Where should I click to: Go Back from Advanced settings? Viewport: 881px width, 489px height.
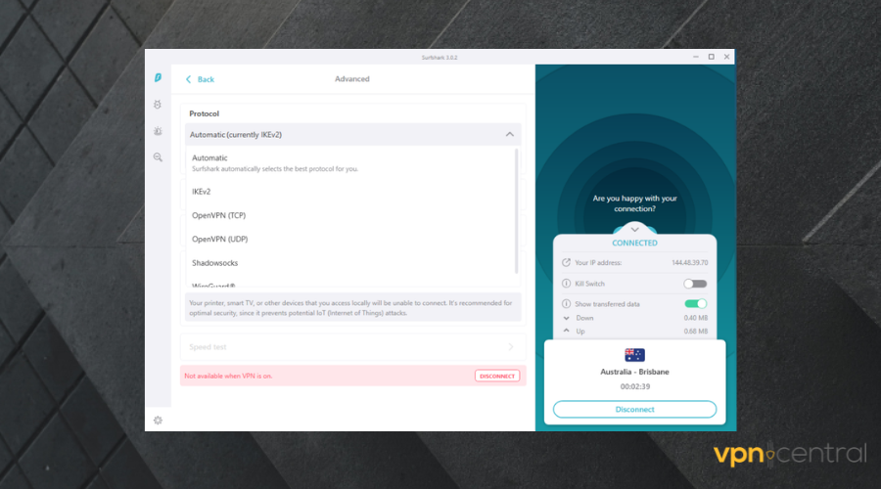point(201,79)
